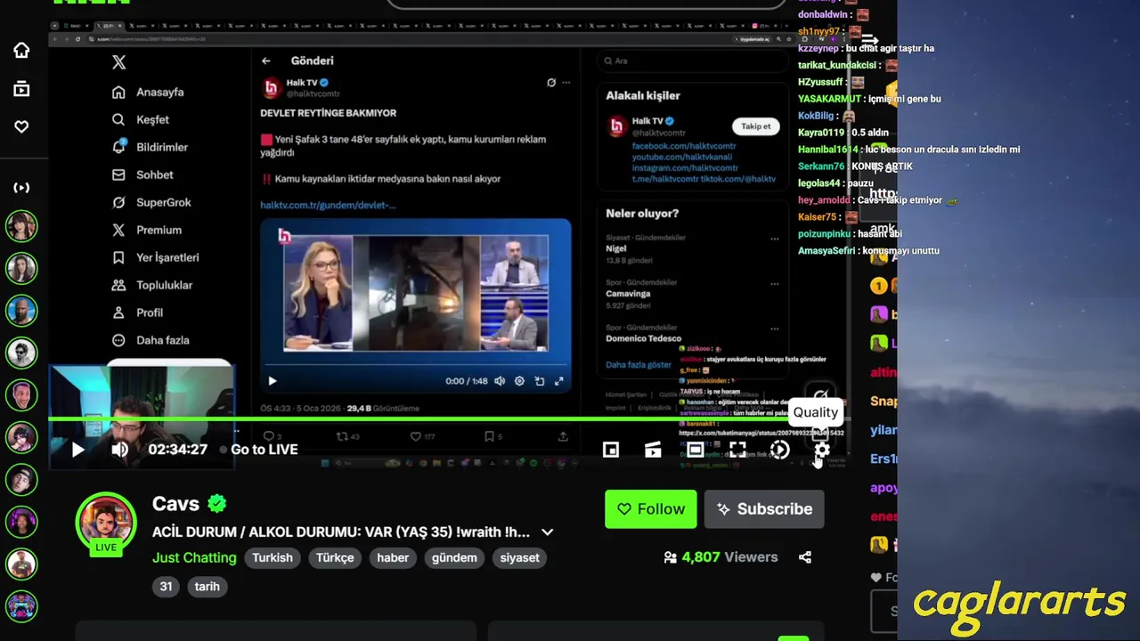Open the halktv.com.tr/gundem link in post
This screenshot has width=1140, height=641.
point(328,205)
